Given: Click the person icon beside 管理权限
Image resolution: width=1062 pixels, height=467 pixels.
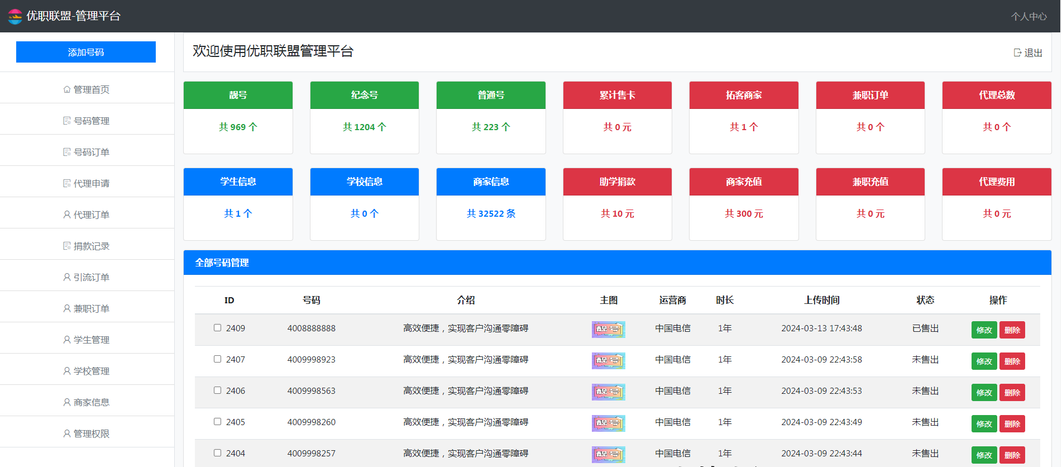Looking at the screenshot, I should 67,433.
